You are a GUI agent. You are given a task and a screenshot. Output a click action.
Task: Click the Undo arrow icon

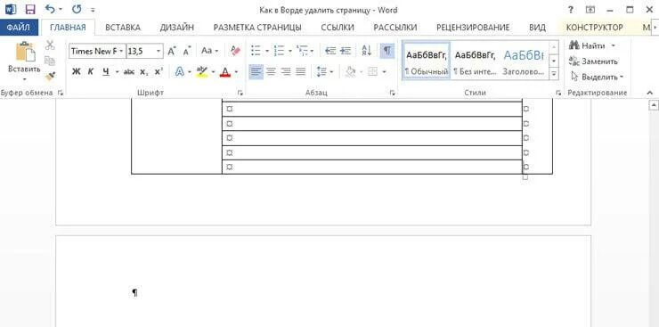coord(51,9)
